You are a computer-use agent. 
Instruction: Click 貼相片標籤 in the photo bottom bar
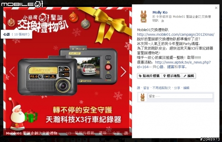(x=84, y=133)
